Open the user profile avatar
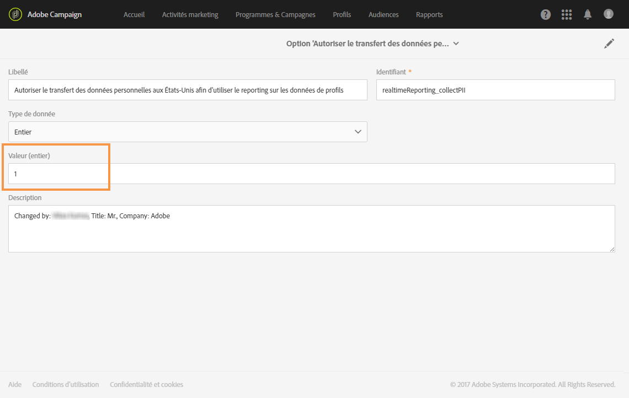629x398 pixels. 609,14
